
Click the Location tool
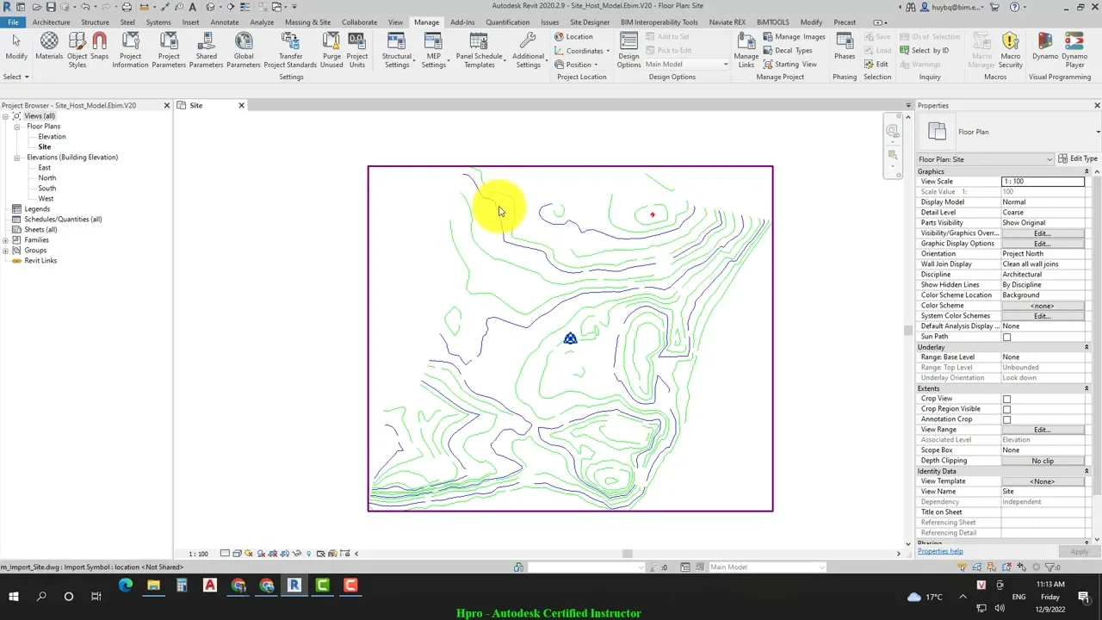tap(573, 37)
